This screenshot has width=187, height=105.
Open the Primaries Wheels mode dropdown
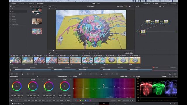pos(63,76)
